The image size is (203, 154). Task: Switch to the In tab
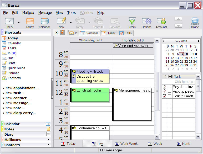[x=73, y=33]
